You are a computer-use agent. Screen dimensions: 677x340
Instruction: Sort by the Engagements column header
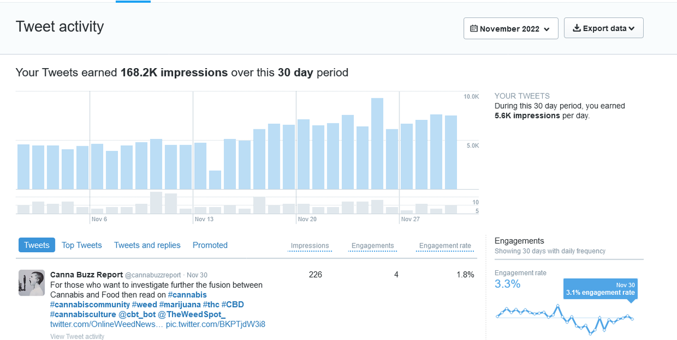tap(373, 245)
